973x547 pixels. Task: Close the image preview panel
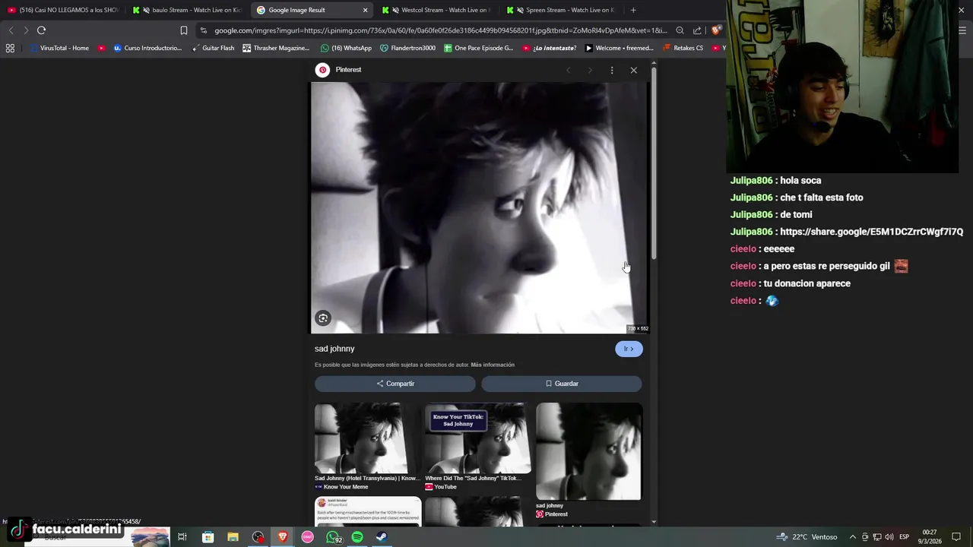(634, 70)
